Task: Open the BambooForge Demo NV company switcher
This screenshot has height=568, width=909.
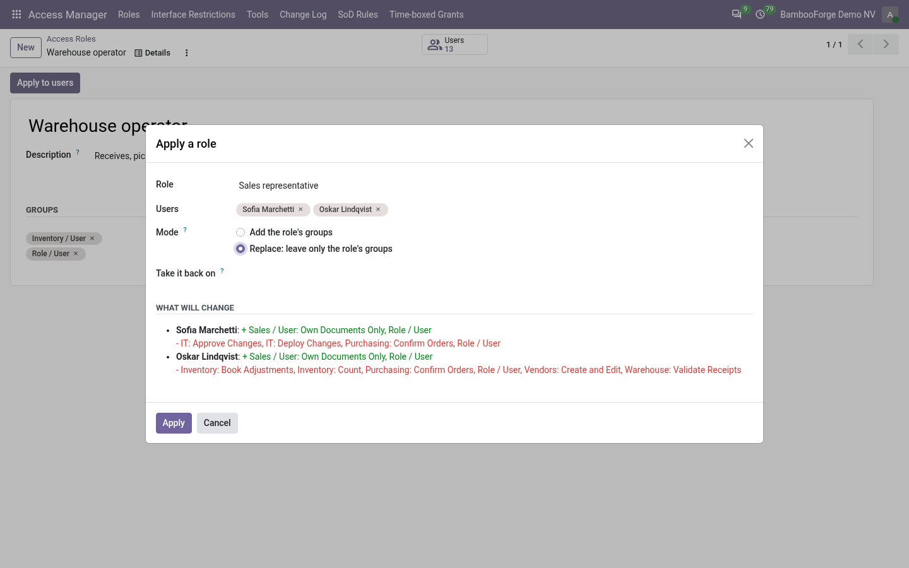Action: (x=828, y=15)
